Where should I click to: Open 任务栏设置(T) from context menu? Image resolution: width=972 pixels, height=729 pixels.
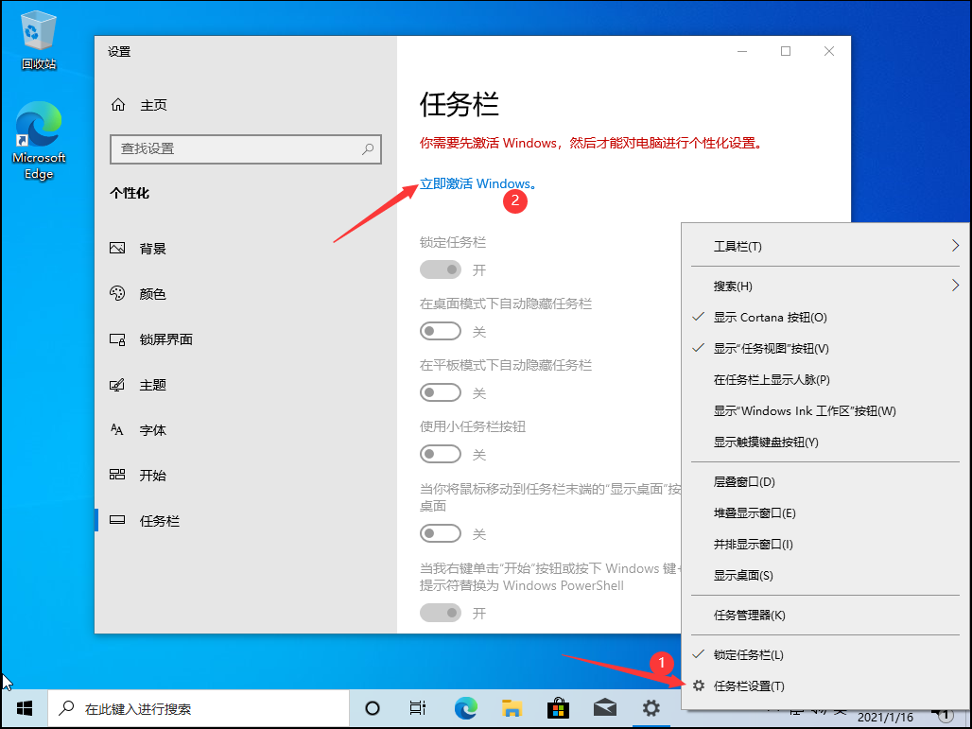[x=825, y=686]
